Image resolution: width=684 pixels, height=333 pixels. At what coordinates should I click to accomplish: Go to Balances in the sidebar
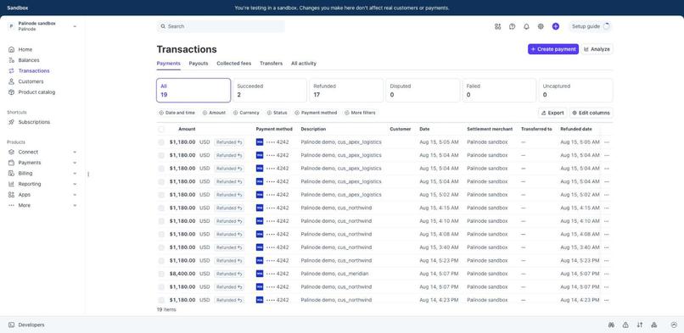coord(24,60)
